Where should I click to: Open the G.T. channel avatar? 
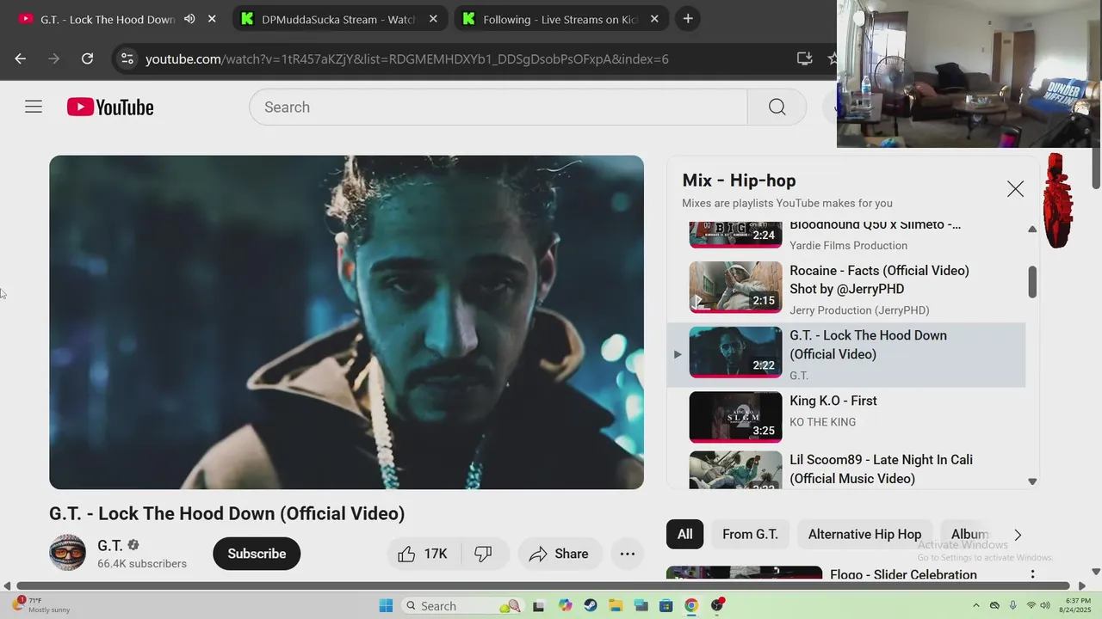[x=67, y=553]
